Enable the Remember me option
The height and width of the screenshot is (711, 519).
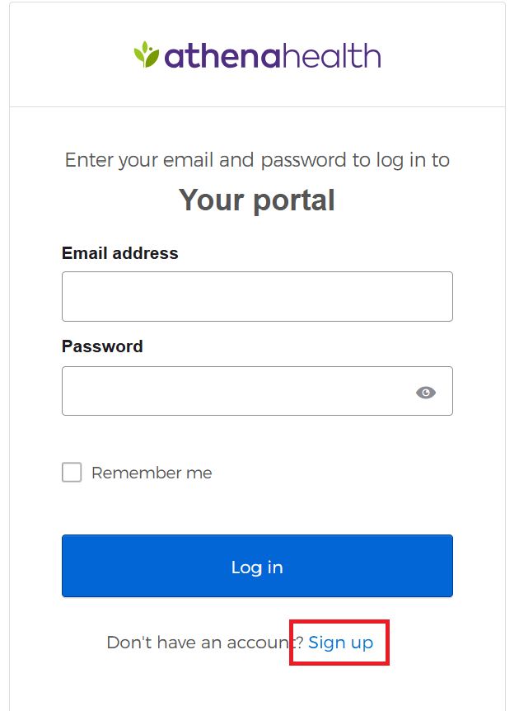coord(72,473)
